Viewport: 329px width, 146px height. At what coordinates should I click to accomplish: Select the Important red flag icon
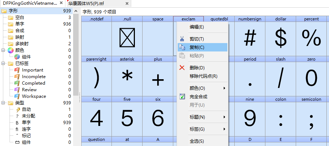click(x=17, y=70)
